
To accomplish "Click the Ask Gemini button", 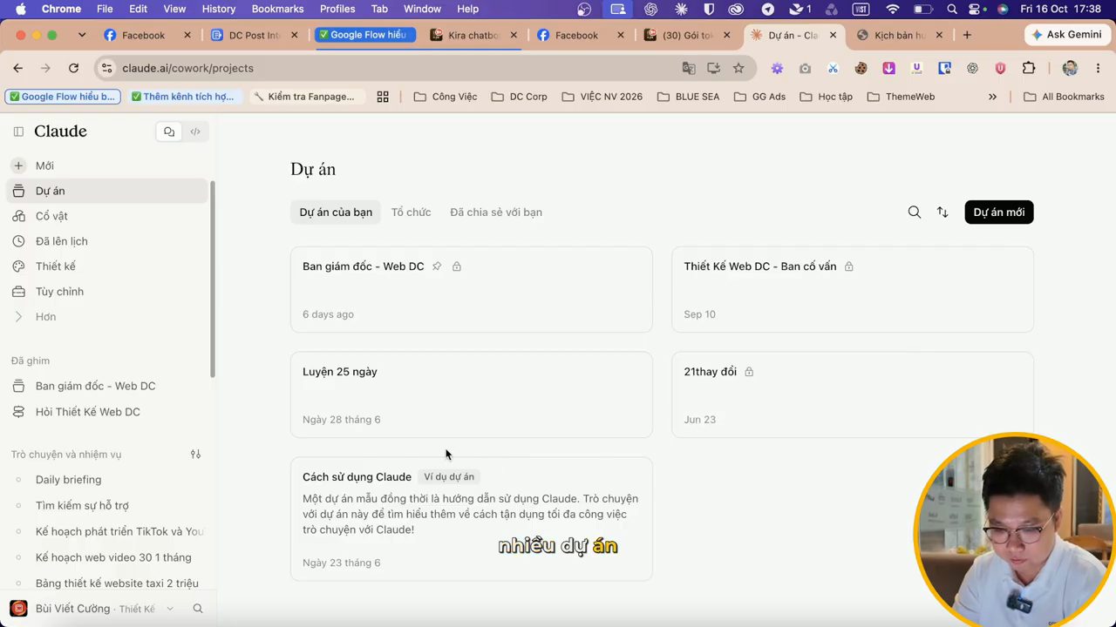I will 1067,35.
